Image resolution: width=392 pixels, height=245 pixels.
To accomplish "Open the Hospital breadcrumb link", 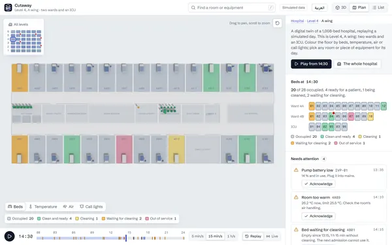I will 297,21.
